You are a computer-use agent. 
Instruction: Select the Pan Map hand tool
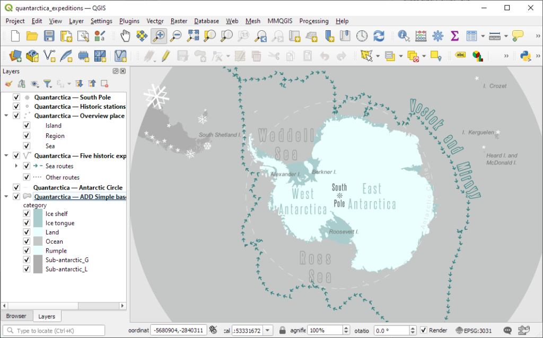point(125,36)
